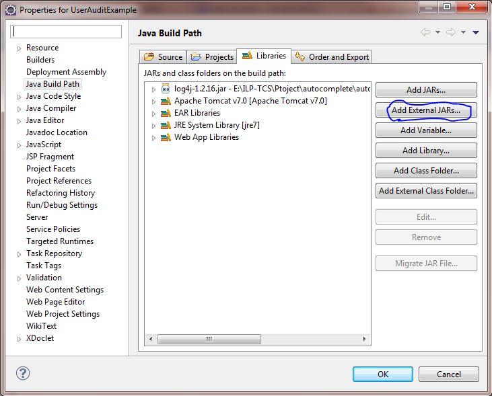
Task: Dismiss dialog with Cancel button
Action: click(449, 374)
